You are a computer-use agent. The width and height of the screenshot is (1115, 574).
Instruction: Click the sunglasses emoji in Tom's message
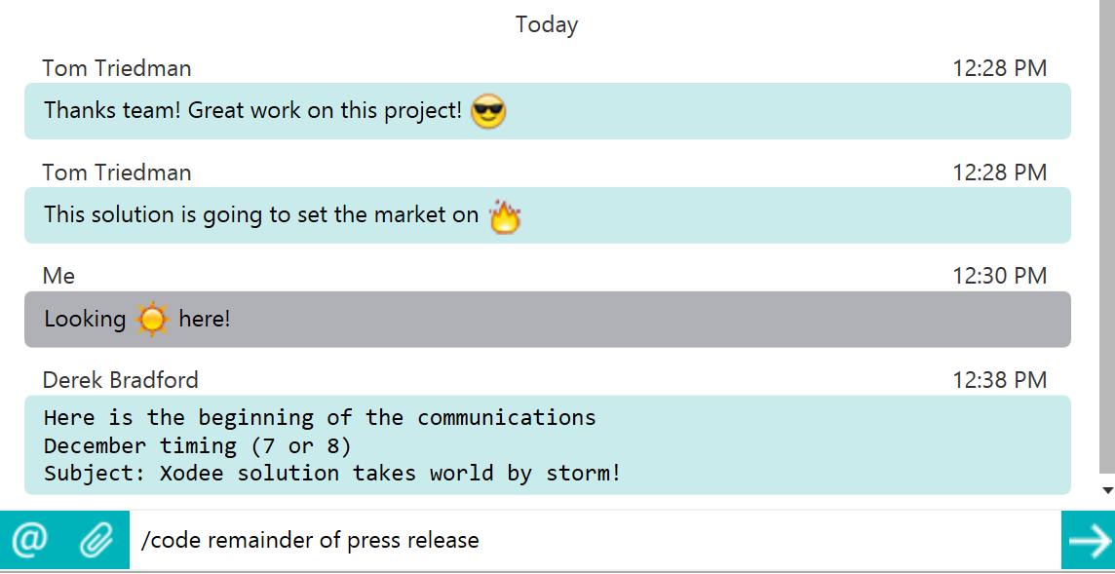487,111
